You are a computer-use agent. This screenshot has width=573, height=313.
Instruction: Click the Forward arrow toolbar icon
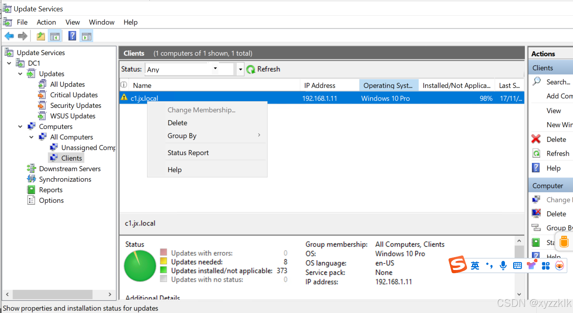point(23,36)
